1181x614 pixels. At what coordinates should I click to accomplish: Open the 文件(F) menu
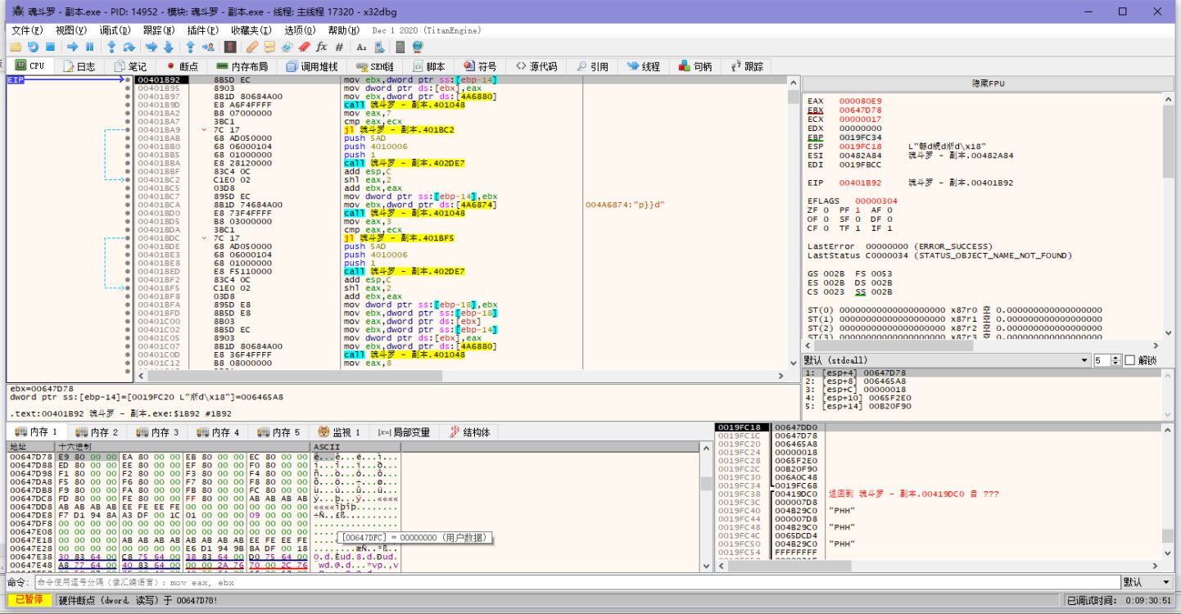click(27, 30)
